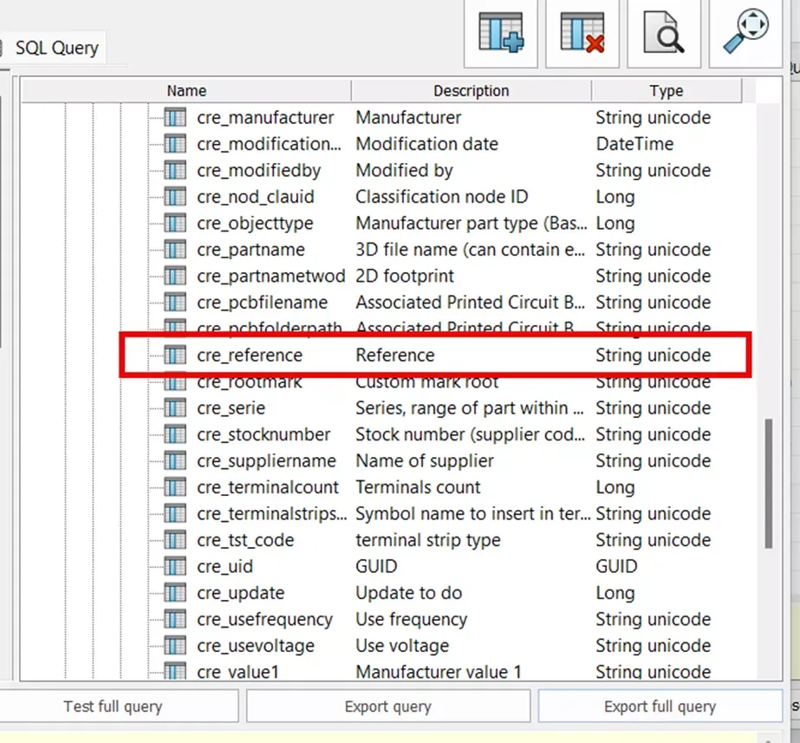Screen dimensions: 800x743
Task: Select the cre_reference tree row
Action: tap(435, 355)
